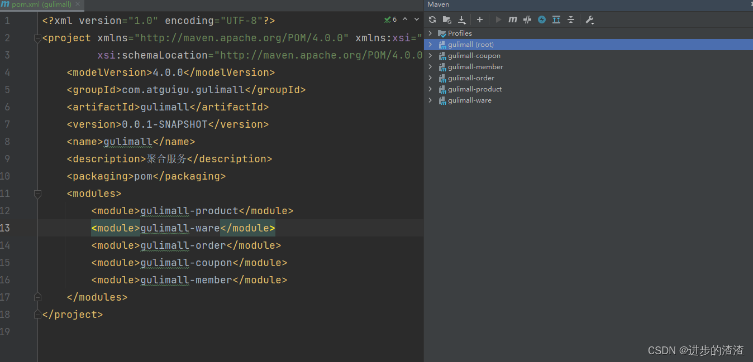The height and width of the screenshot is (362, 753).
Task: Collapse the modules block fold at line 11
Action: pos(37,194)
